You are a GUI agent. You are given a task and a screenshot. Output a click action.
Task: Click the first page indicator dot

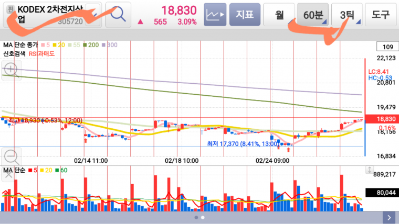[196, 217]
